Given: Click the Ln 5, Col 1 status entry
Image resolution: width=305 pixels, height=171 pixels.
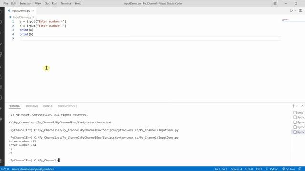Looking at the screenshot, I should pyautogui.click(x=221, y=169).
